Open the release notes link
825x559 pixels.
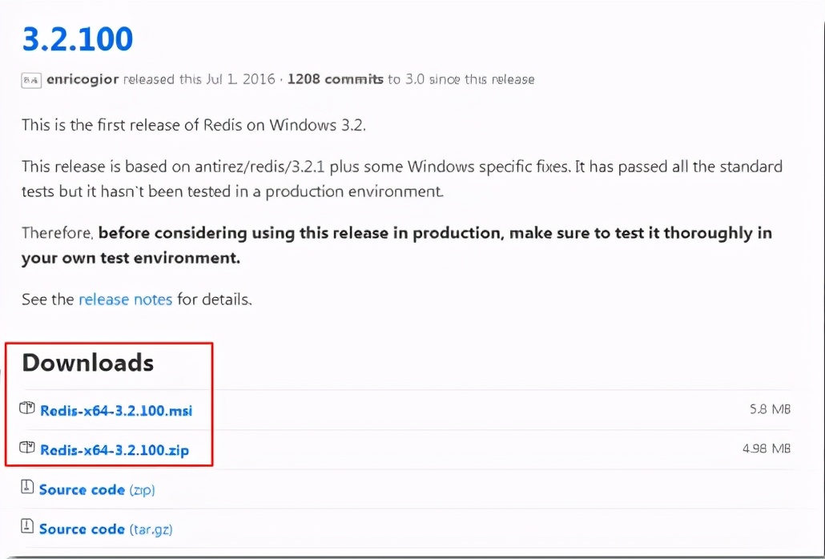125,300
